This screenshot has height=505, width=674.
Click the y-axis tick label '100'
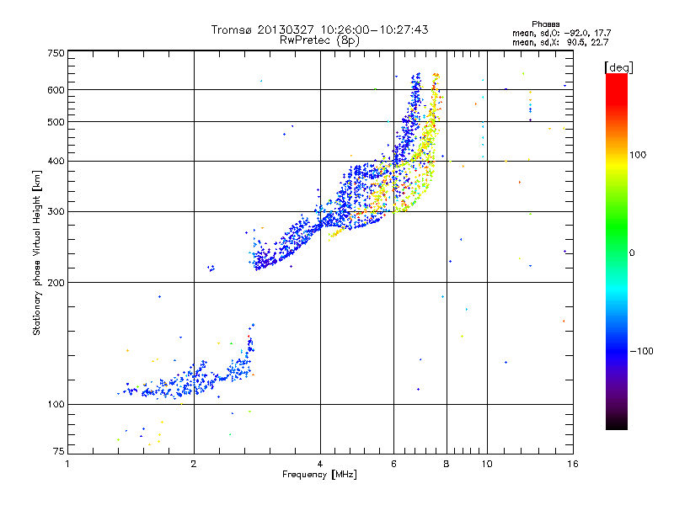click(56, 405)
